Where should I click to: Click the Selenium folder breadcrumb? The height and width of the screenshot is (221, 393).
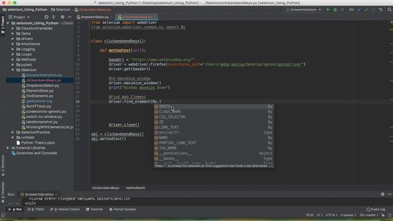61,10
